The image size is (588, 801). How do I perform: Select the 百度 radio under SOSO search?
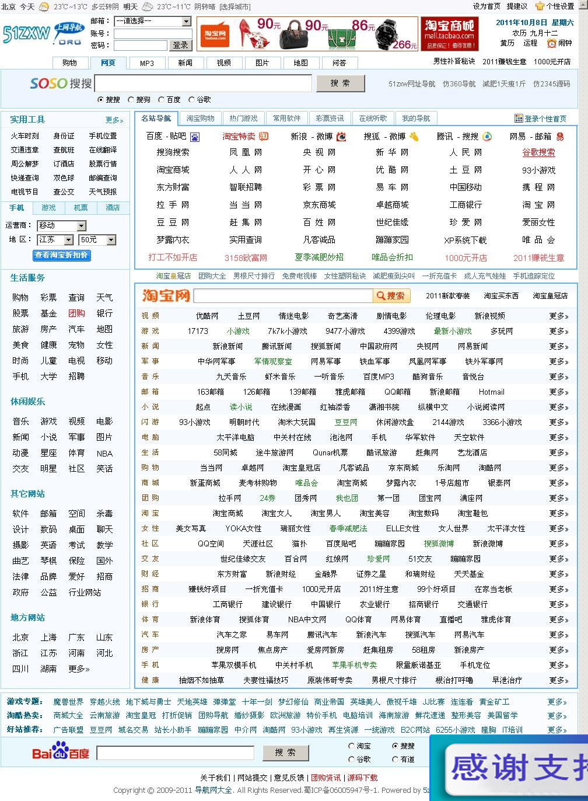pos(161,100)
